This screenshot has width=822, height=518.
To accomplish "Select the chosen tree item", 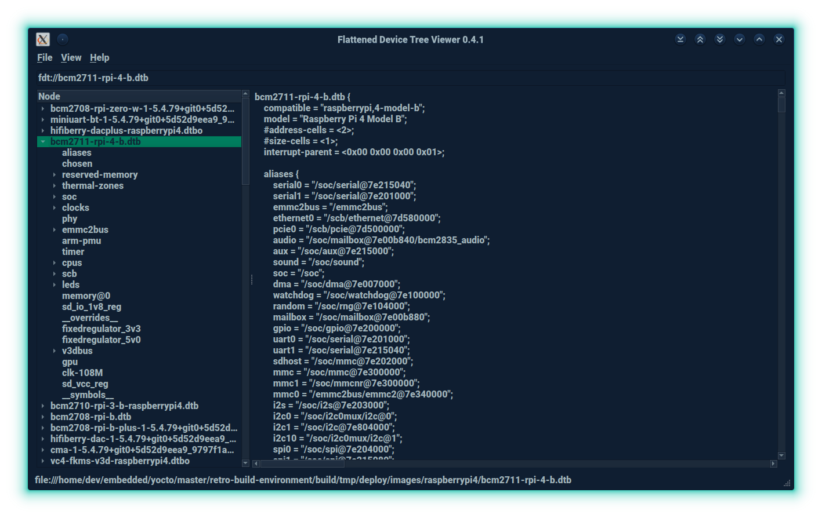I will pos(77,163).
